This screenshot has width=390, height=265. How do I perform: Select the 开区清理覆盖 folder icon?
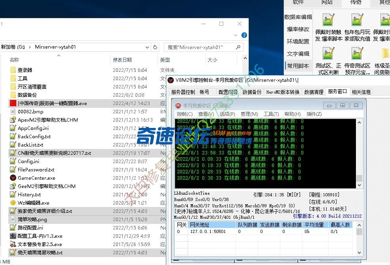point(13,86)
